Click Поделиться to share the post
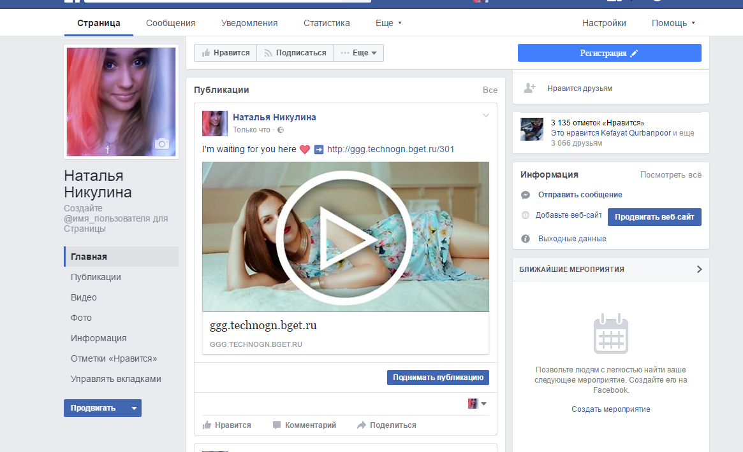743x452 pixels. pos(386,425)
